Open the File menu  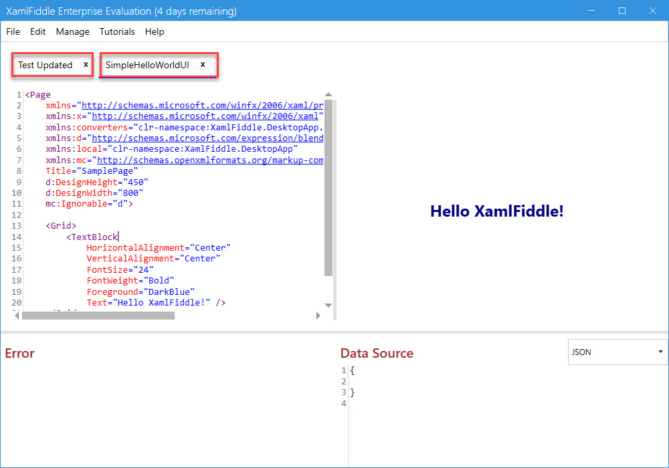pos(13,31)
